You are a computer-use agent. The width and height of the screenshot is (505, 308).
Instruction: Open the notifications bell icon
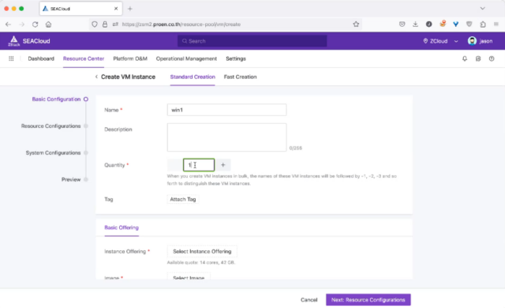click(465, 58)
